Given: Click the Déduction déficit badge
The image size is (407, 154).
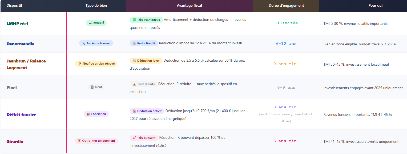Looking at the screenshot, I should click(147, 111).
